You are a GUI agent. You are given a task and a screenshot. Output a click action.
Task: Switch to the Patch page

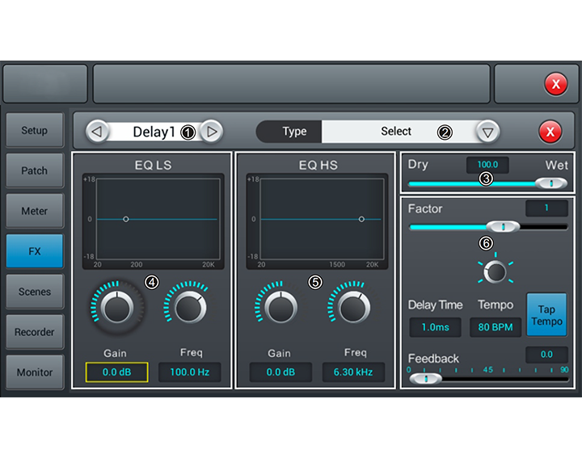[x=35, y=170]
